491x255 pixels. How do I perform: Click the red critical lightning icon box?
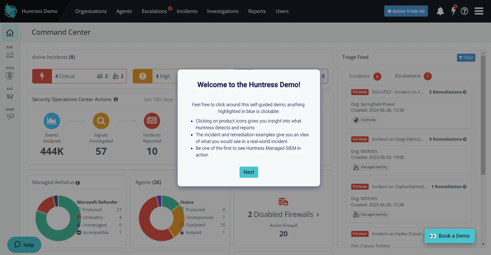tap(42, 76)
